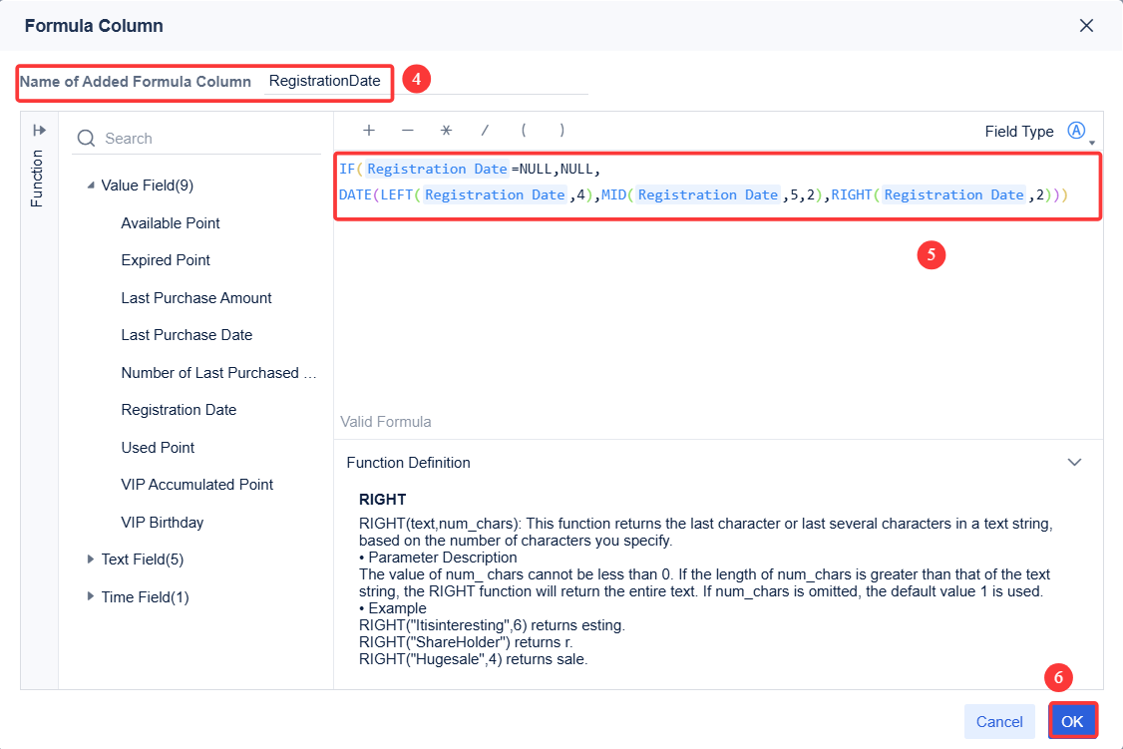The height and width of the screenshot is (749, 1123).
Task: Insert a left parenthesis into the formula
Action: pyautogui.click(x=523, y=130)
